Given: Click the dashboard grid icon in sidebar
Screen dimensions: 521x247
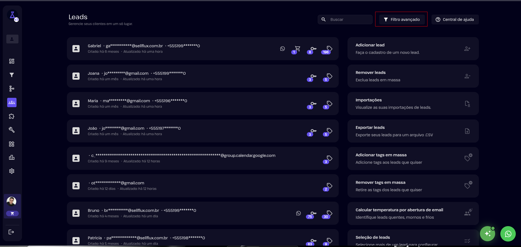Looking at the screenshot, I should (12, 61).
